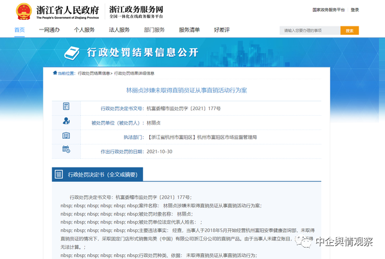Click decision number 杭富委稽市监处罚字〔2021〕177号 value

183,108
